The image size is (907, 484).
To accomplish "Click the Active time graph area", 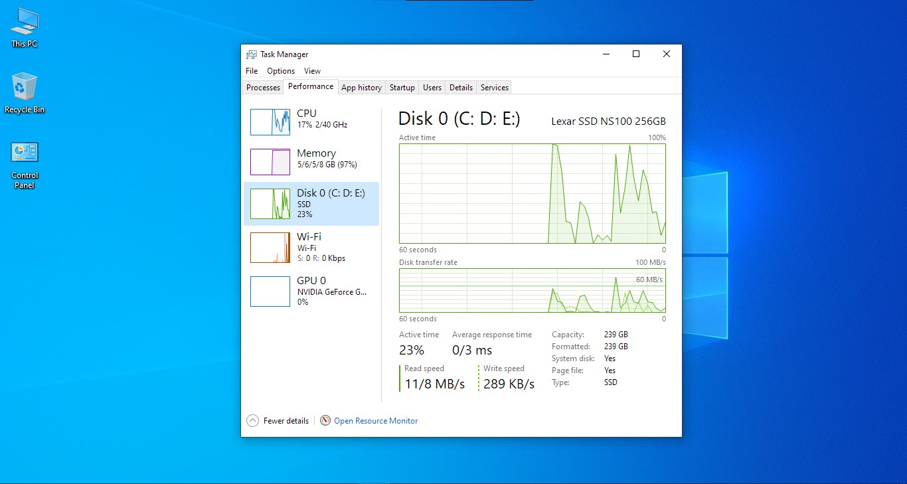I will (533, 193).
